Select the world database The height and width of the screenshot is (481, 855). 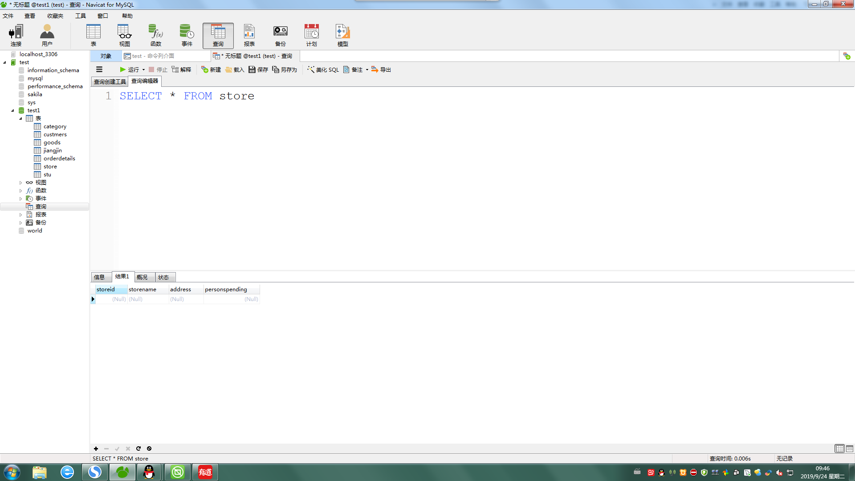coord(34,231)
